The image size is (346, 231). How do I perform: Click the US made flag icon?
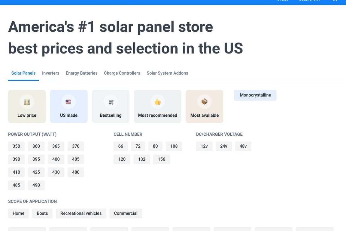[x=68, y=101]
